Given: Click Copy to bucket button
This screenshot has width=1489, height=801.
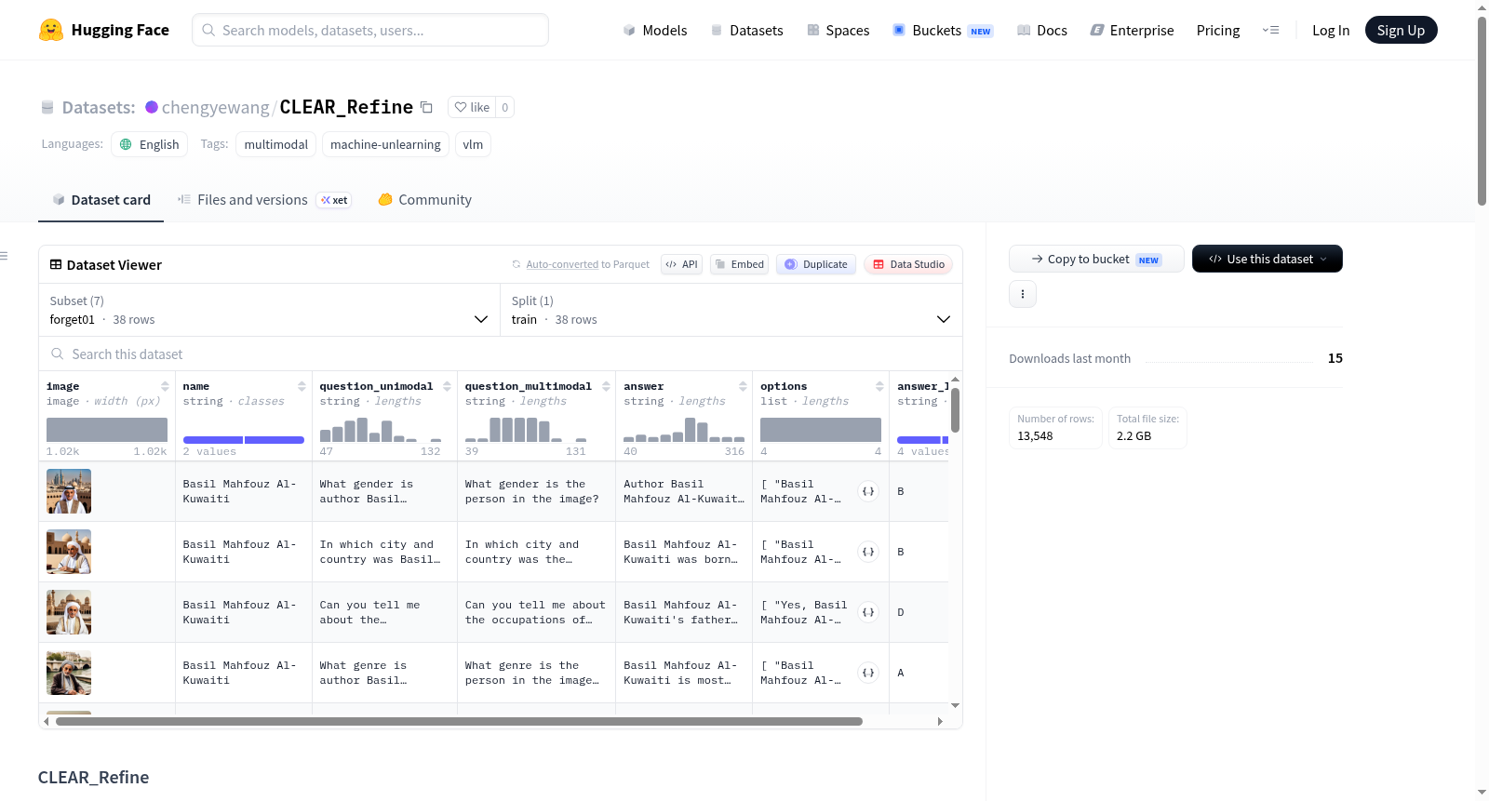Looking at the screenshot, I should (x=1096, y=259).
